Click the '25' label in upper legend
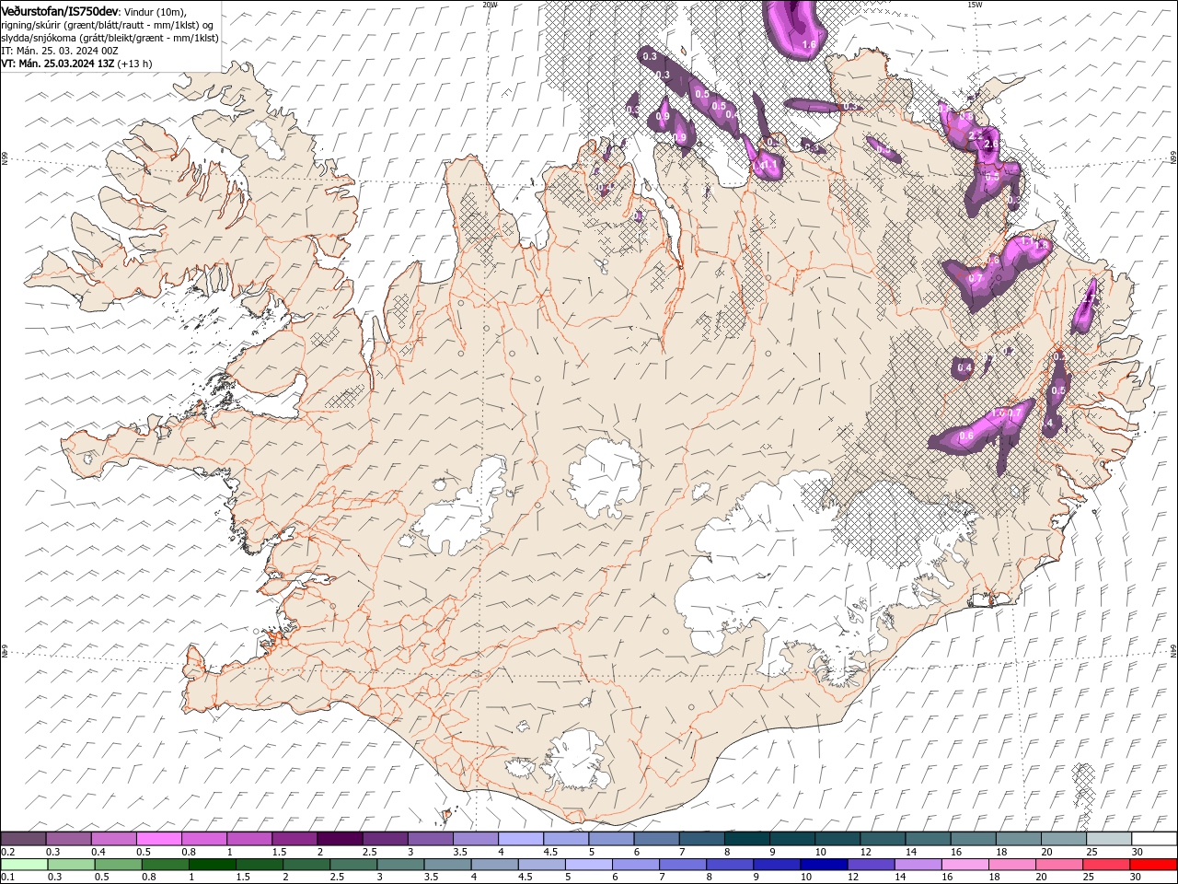The height and width of the screenshot is (884, 1178). pos(1091,852)
